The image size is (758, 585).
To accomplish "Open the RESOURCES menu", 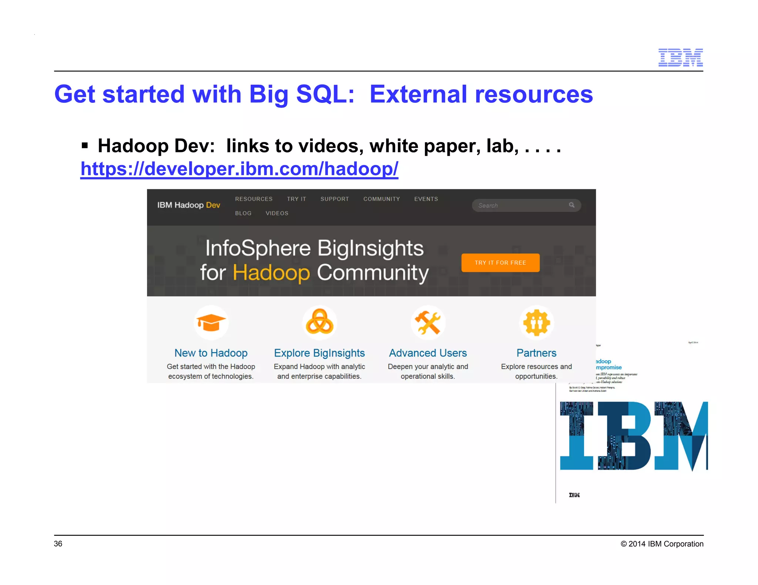I will point(254,199).
